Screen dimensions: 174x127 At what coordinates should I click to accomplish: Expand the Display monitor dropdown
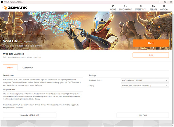click(x=145, y=86)
